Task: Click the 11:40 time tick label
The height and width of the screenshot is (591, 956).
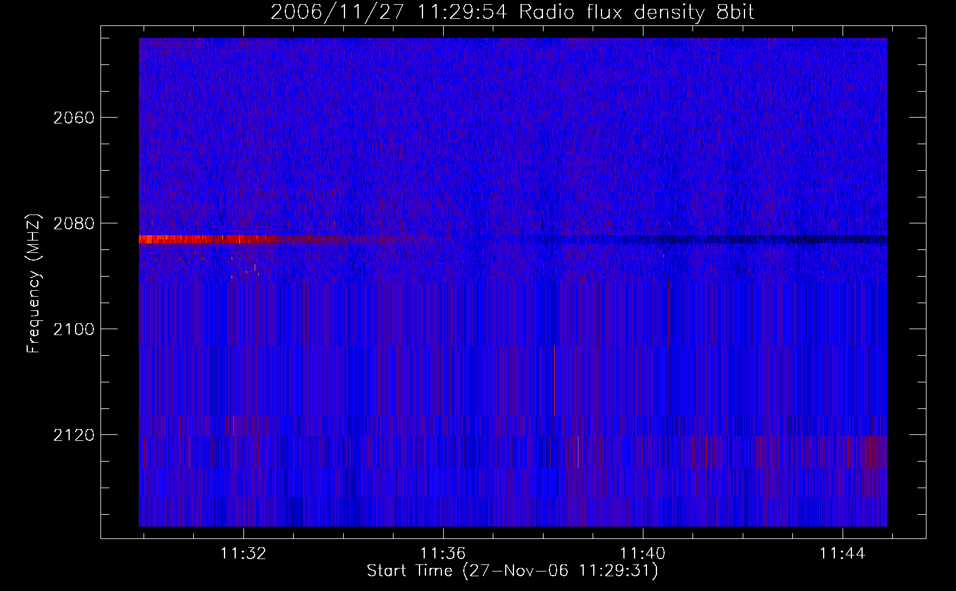Action: pos(642,553)
